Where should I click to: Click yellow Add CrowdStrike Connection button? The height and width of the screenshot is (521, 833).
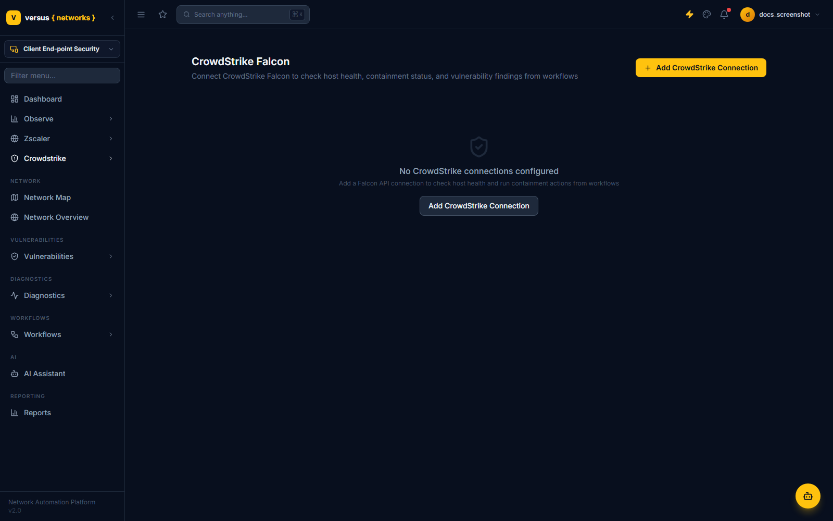click(701, 68)
